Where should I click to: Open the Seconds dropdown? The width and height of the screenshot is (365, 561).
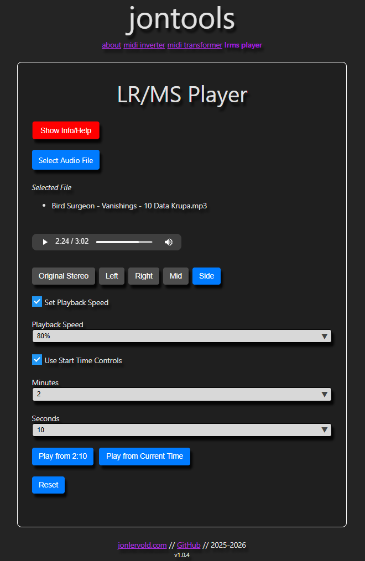(x=181, y=430)
